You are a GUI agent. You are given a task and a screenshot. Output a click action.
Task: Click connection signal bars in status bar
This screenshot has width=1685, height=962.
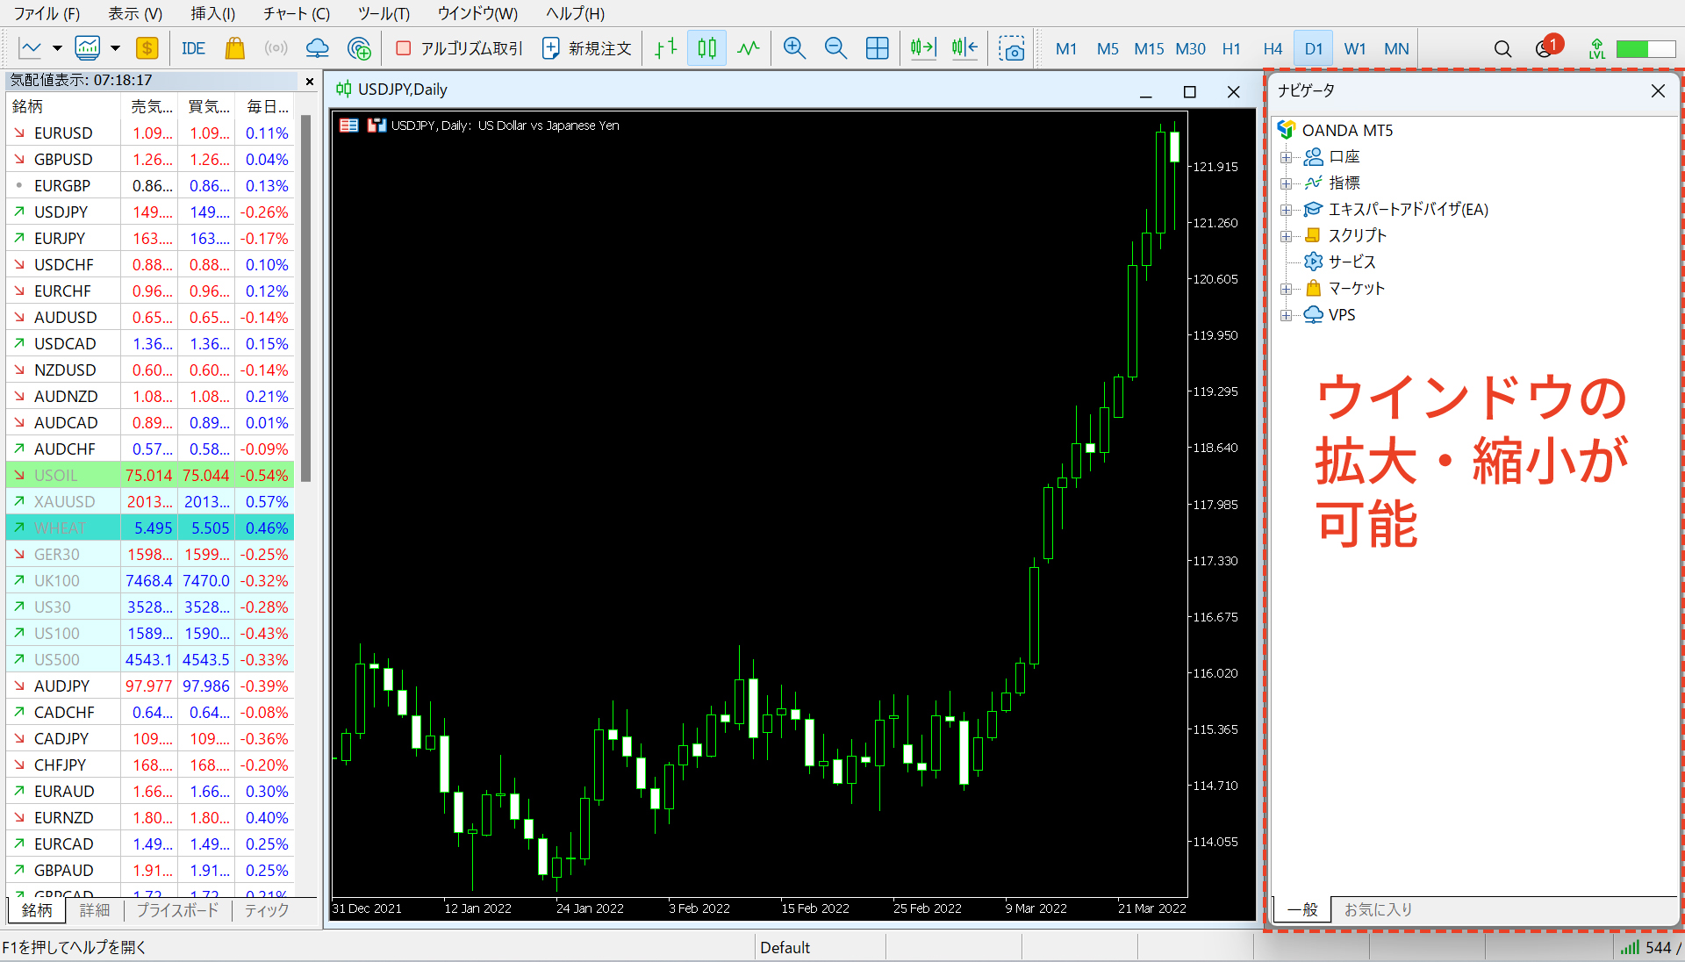click(x=1630, y=947)
